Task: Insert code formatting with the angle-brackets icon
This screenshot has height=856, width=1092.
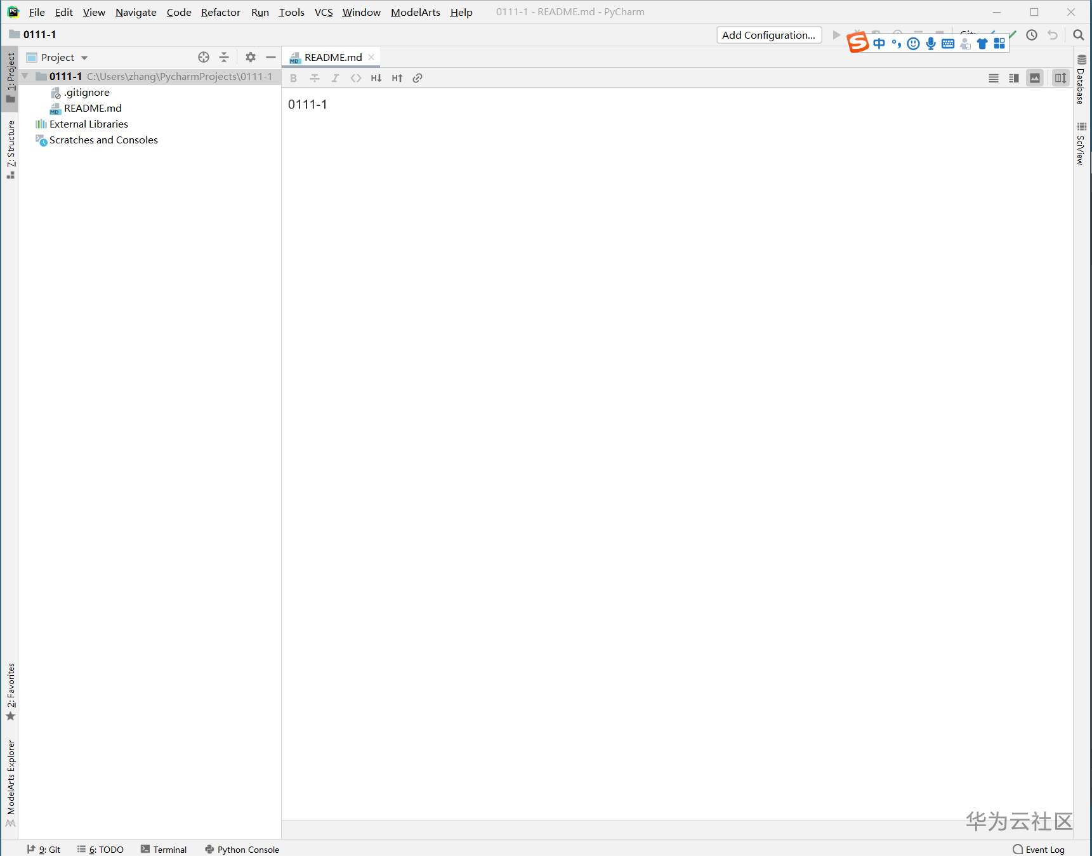Action: (356, 78)
